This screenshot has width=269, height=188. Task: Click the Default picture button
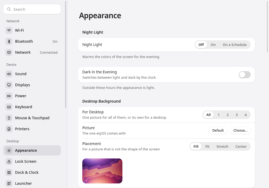pos(218,131)
